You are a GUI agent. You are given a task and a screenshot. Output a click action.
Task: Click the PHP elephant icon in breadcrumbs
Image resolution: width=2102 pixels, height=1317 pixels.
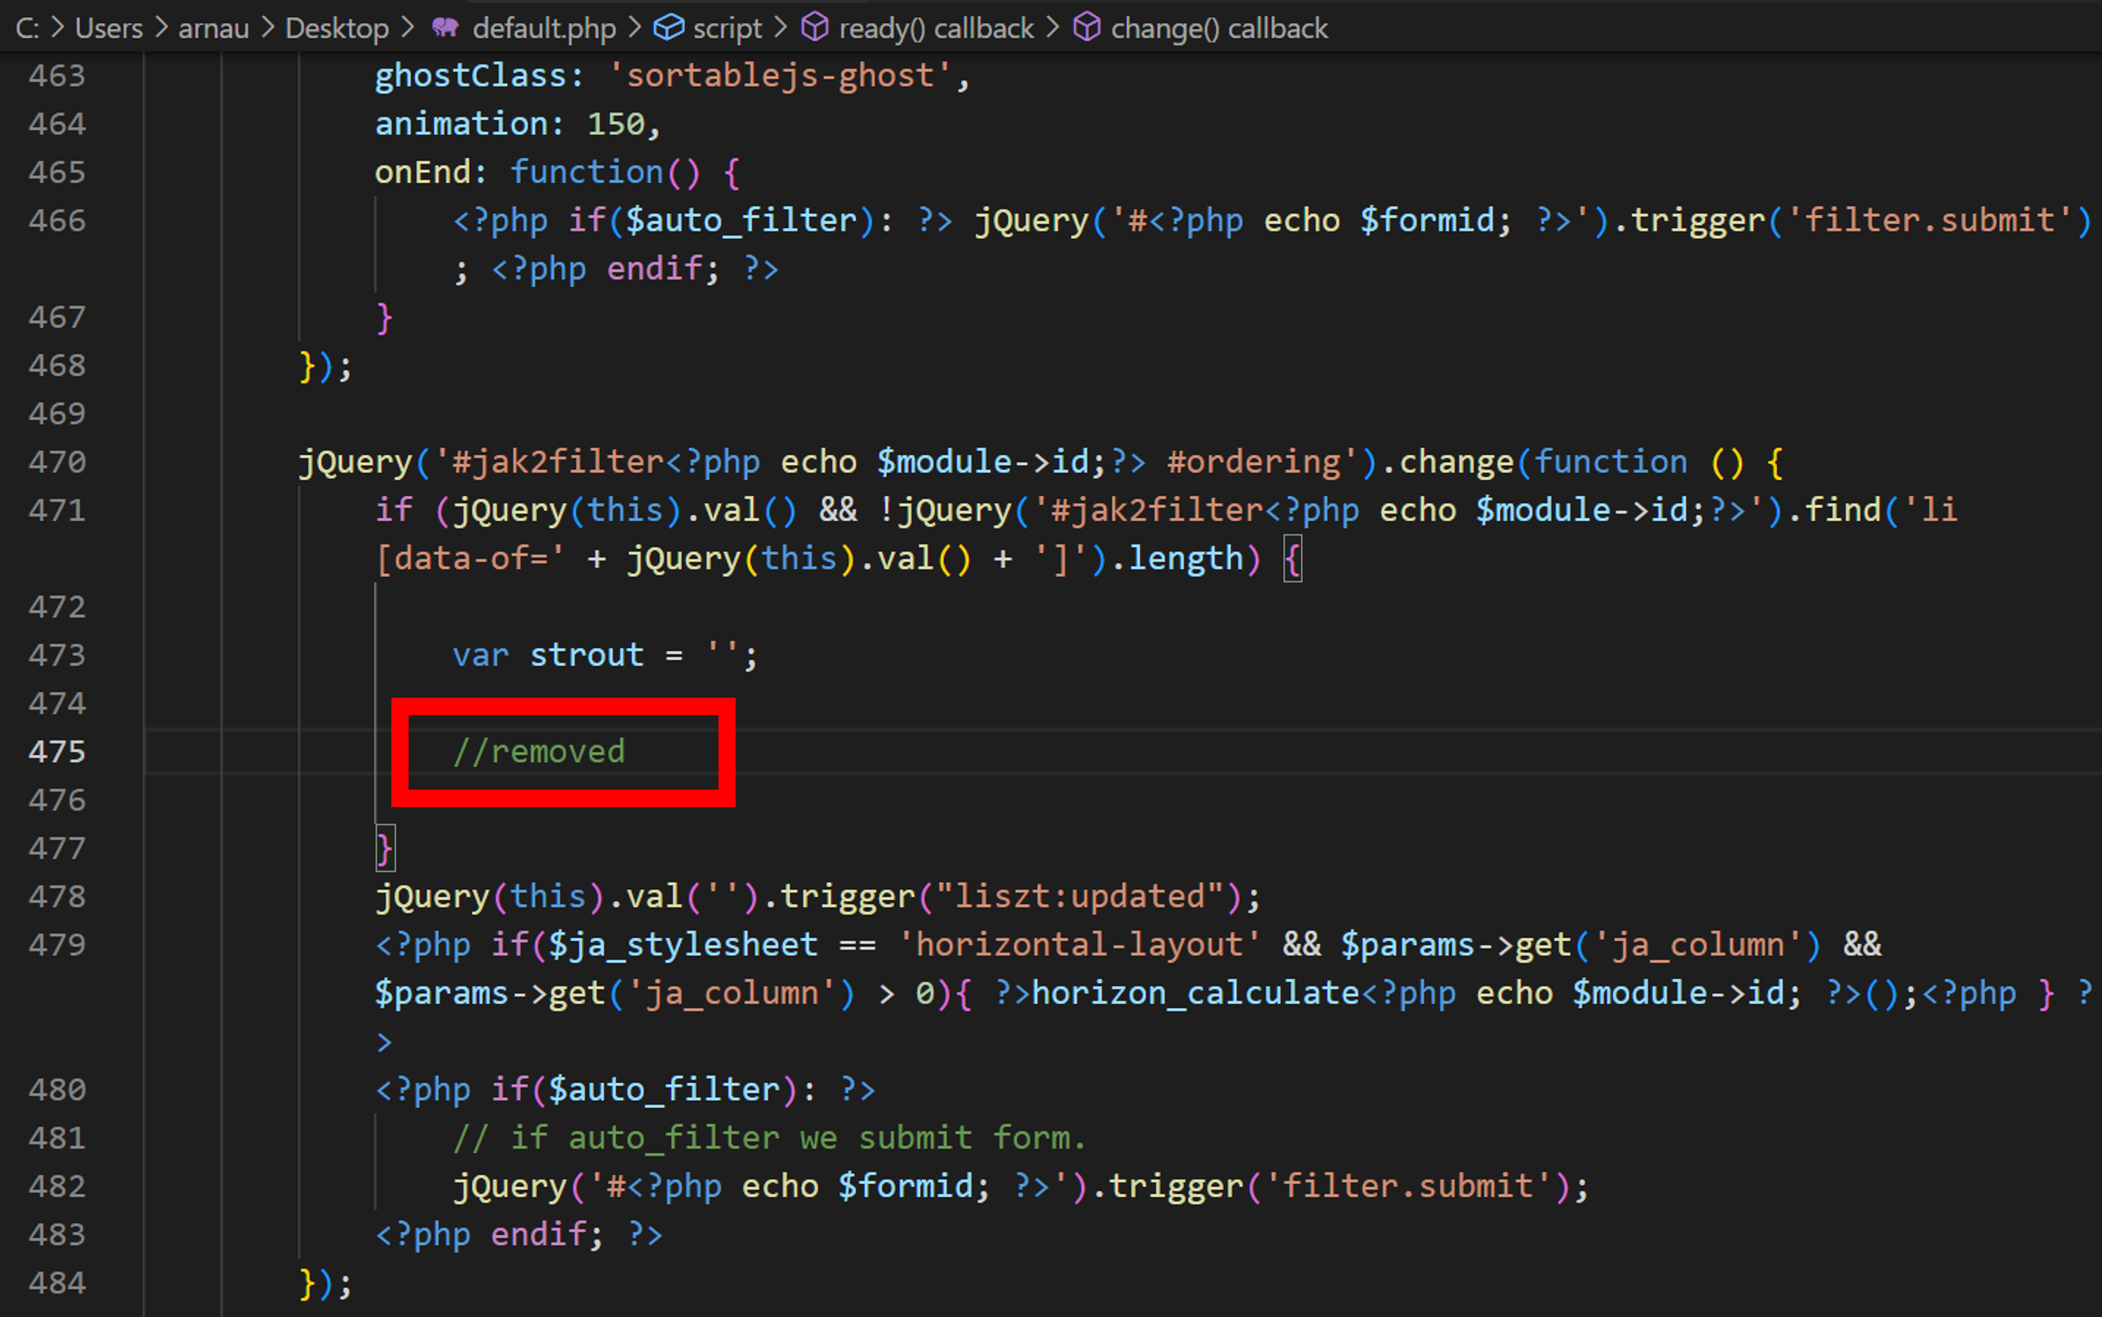point(445,28)
